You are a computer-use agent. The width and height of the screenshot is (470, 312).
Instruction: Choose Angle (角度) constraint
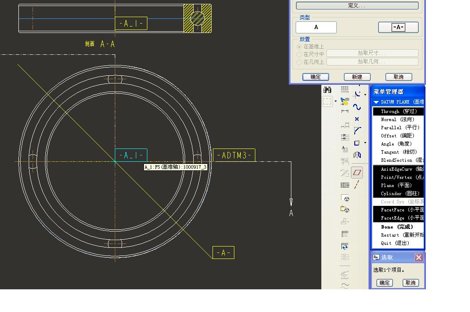point(398,144)
